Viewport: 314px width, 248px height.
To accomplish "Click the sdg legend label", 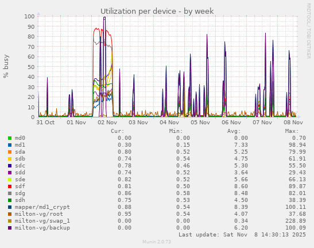I will pos(20,193).
